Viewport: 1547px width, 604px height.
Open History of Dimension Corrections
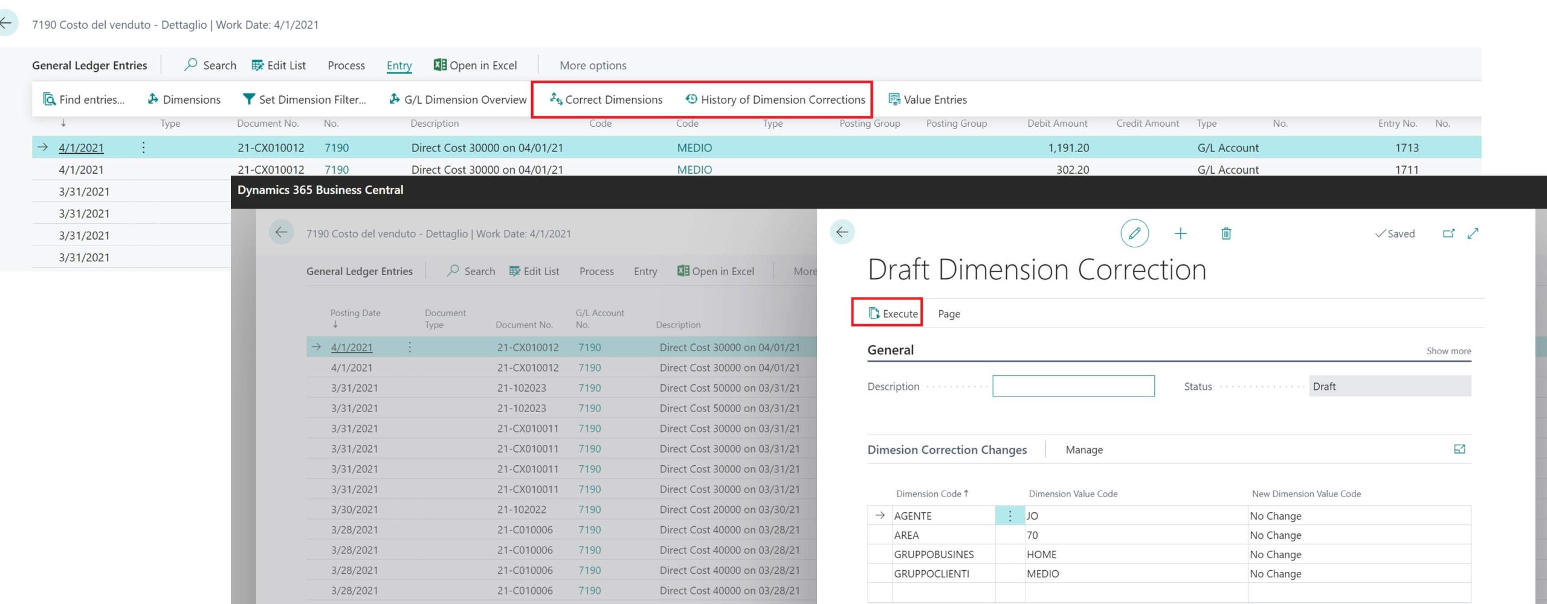[x=775, y=100]
